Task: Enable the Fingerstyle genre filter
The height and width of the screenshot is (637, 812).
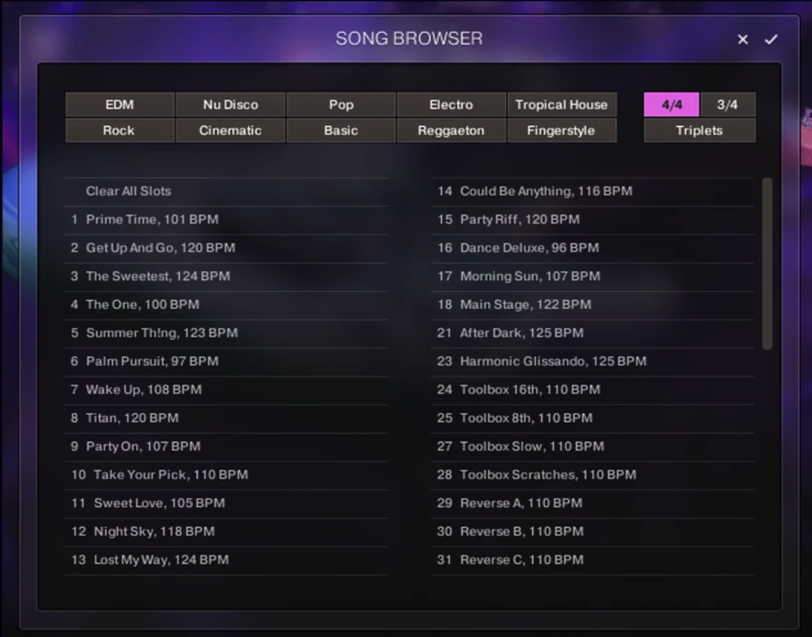Action: (x=563, y=131)
